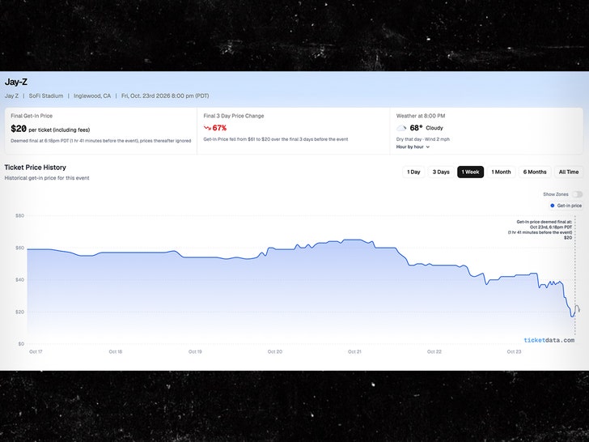The height and width of the screenshot is (442, 589).
Task: Click the Final Get-In Price label
Action: [32, 116]
